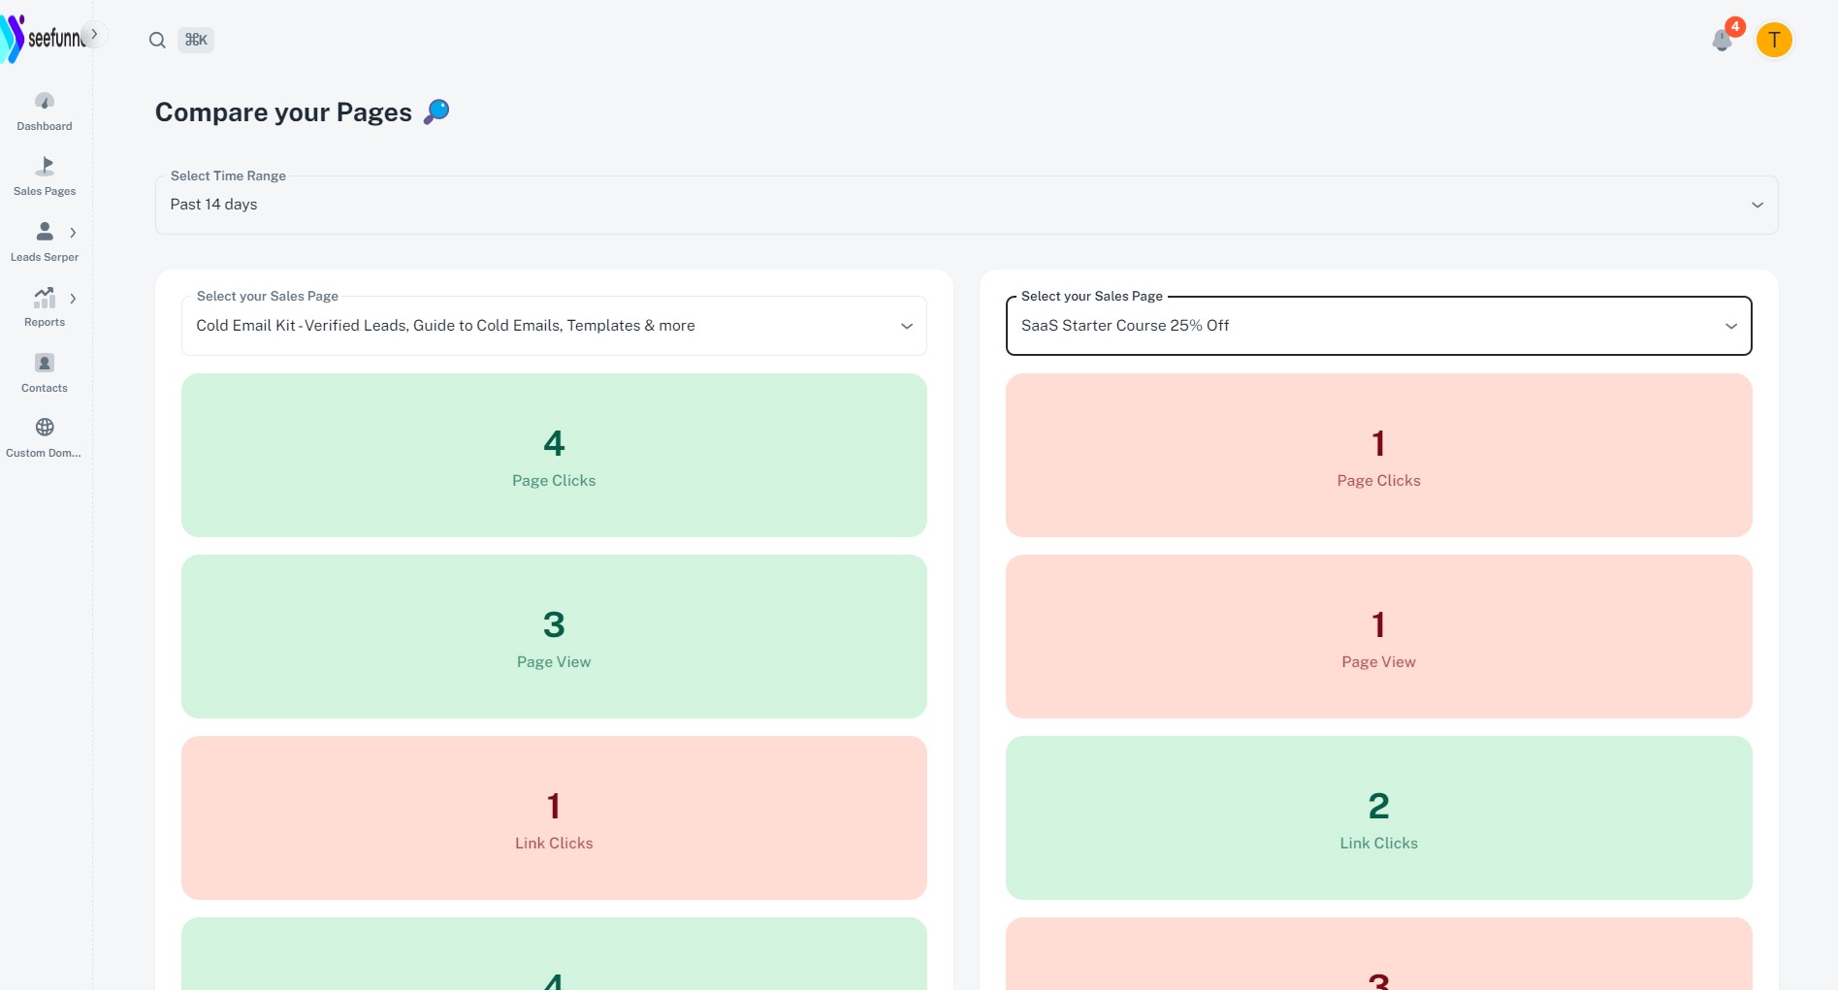Open the Reports chart icon
Screen dimensions: 1838x990
[45, 297]
